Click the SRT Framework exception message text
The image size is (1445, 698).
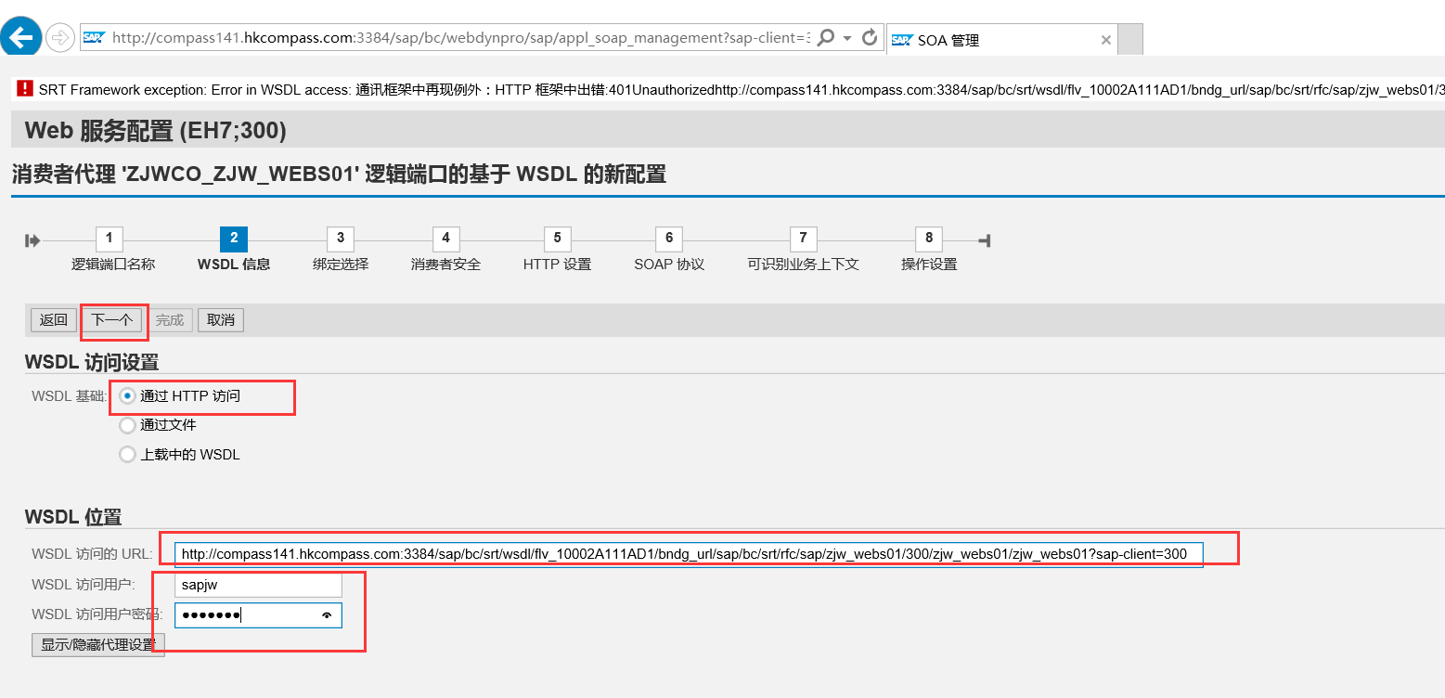[x=741, y=90]
